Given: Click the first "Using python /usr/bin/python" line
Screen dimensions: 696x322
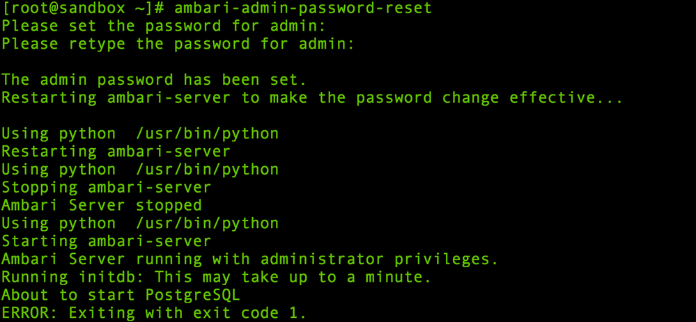Looking at the screenshot, I should (x=140, y=134).
